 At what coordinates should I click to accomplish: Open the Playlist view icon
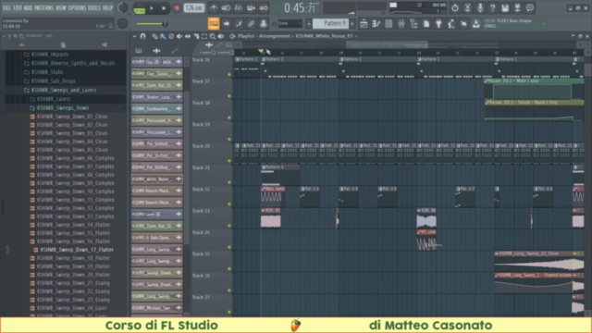click(x=364, y=24)
